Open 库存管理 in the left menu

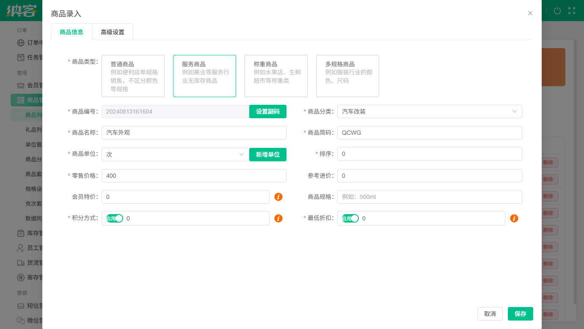point(25,233)
